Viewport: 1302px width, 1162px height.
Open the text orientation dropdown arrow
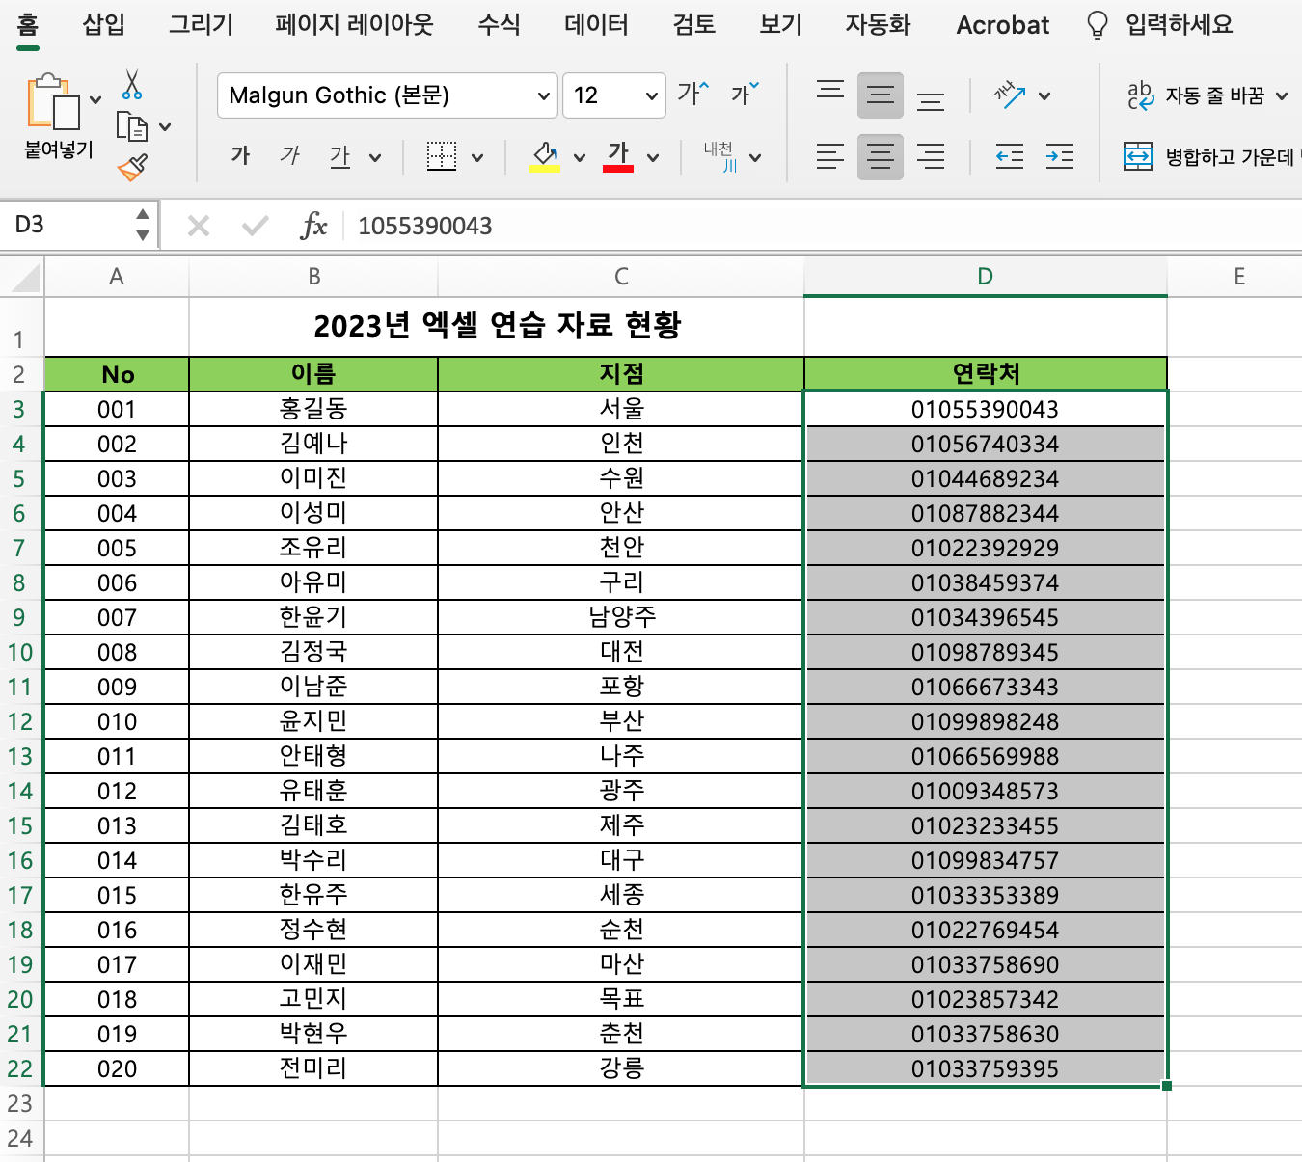pos(1044,96)
